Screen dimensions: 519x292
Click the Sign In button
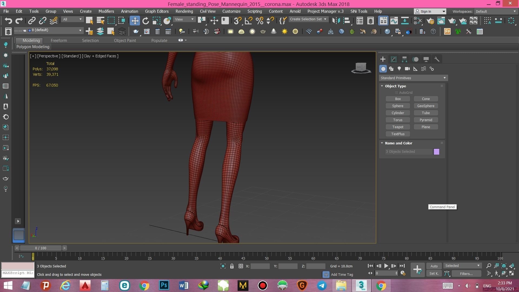click(430, 11)
